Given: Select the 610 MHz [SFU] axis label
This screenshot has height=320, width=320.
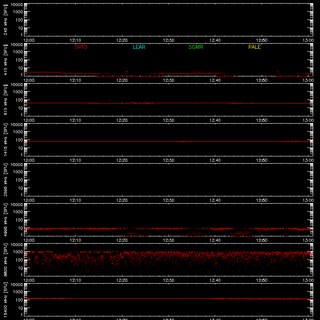Looking at the screenshot, I should 5,100.
